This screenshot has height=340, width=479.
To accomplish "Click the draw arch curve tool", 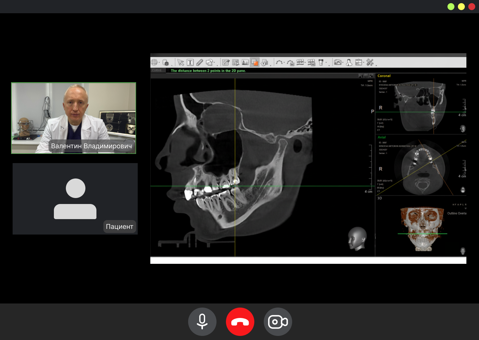I will pyautogui.click(x=279, y=62).
